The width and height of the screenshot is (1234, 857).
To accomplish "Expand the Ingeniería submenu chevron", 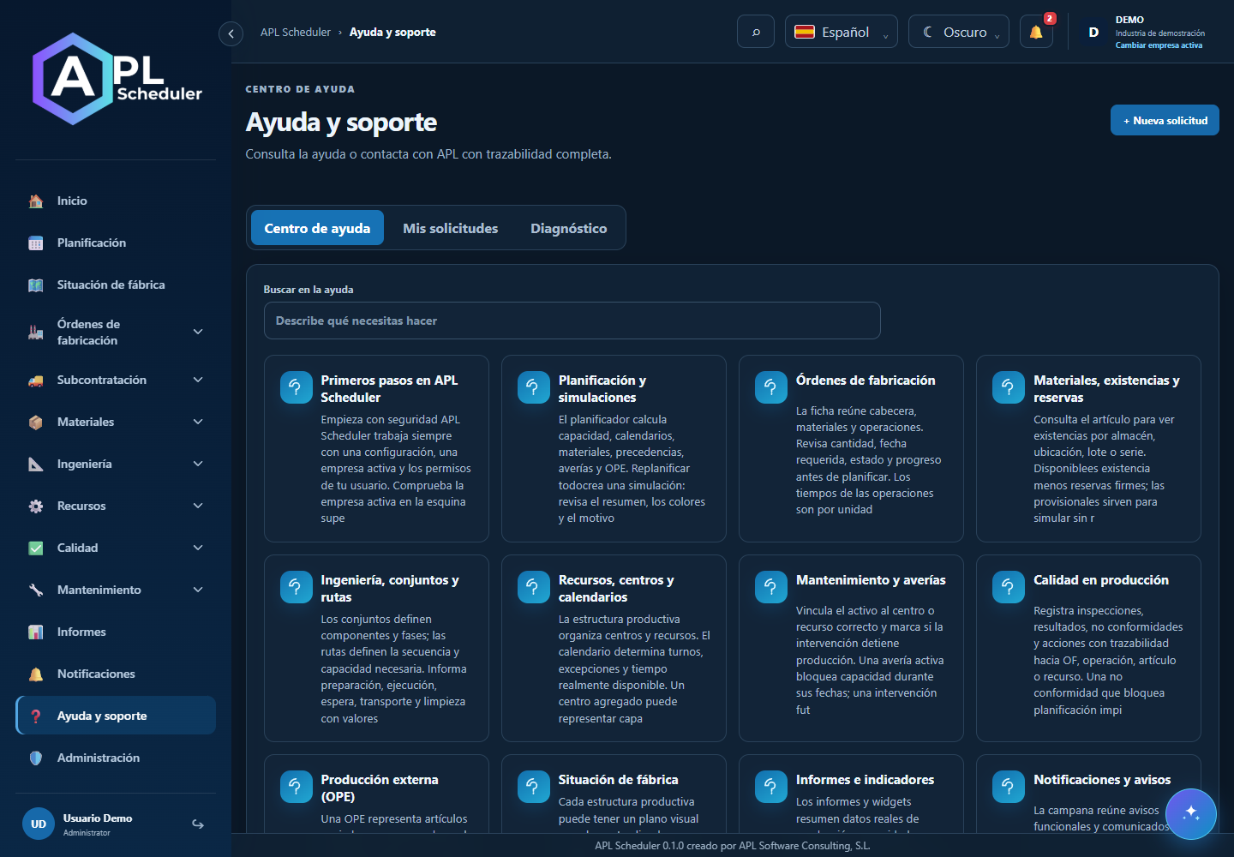I will click(x=198, y=464).
